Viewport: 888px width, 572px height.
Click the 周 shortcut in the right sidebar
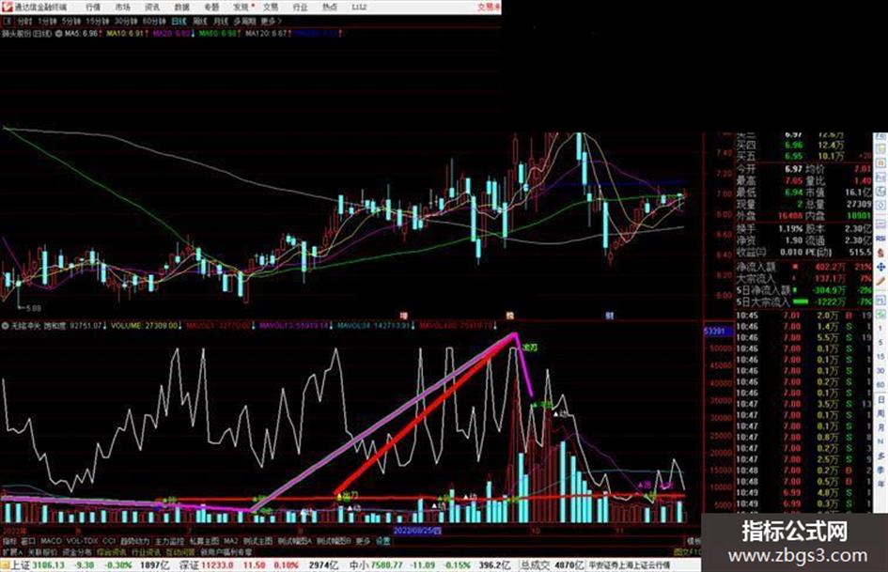880,414
